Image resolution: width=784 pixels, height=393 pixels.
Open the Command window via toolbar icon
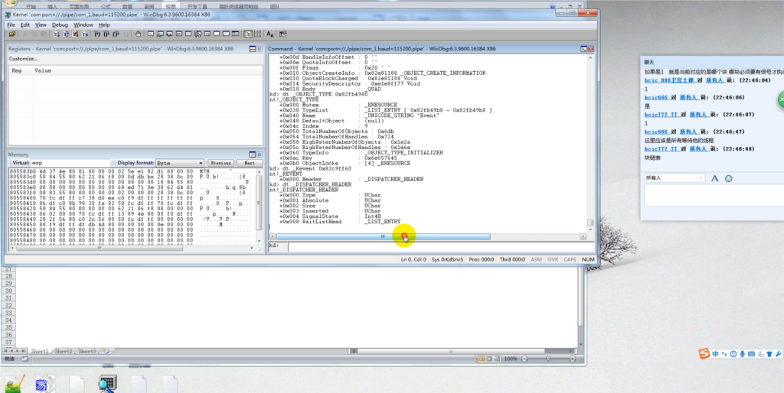[x=151, y=34]
